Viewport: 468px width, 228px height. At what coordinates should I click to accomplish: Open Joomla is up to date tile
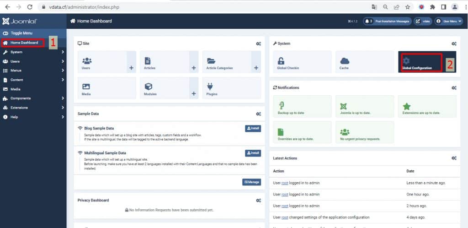[x=365, y=106]
